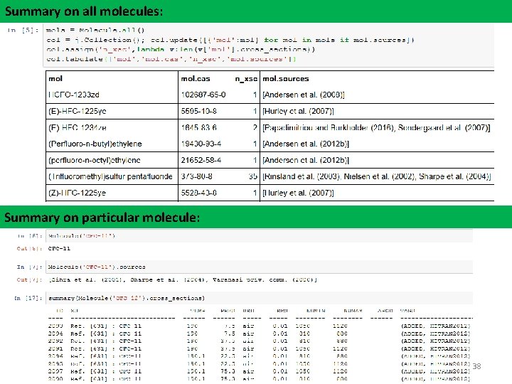
Task: Click the slide page number 38
Action: coord(476,366)
